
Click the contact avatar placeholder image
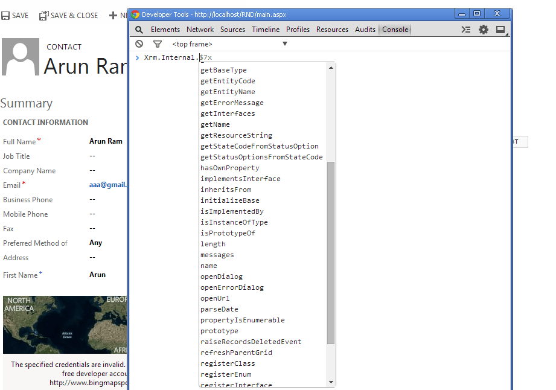click(x=20, y=57)
